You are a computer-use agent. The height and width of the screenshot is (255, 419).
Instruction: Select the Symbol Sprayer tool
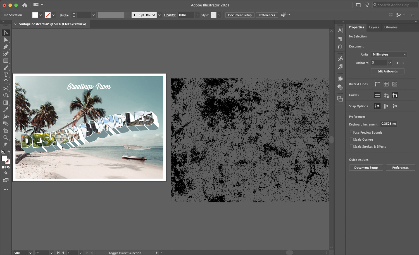tap(6, 117)
